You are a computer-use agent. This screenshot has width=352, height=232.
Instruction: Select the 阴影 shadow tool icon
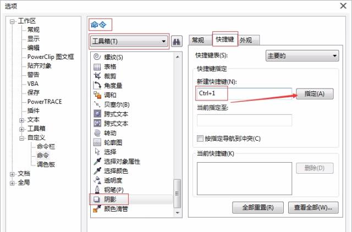pos(97,199)
